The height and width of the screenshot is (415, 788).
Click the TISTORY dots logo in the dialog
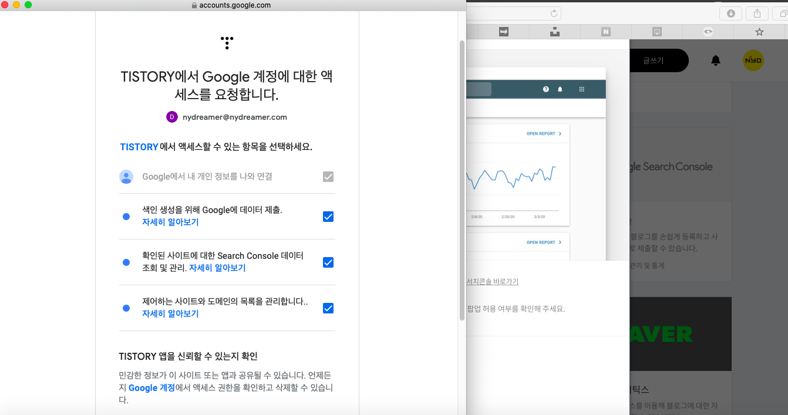(227, 42)
